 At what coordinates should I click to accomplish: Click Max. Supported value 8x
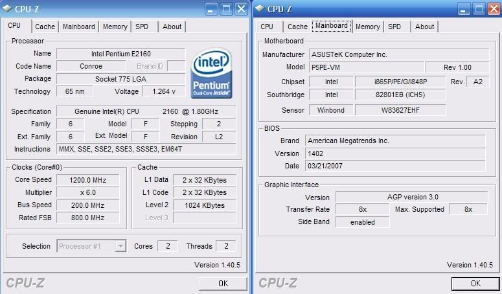click(x=468, y=209)
